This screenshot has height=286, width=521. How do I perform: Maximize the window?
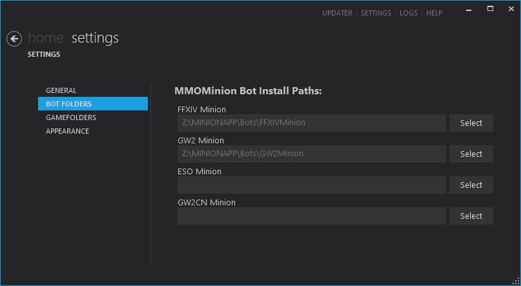490,9
